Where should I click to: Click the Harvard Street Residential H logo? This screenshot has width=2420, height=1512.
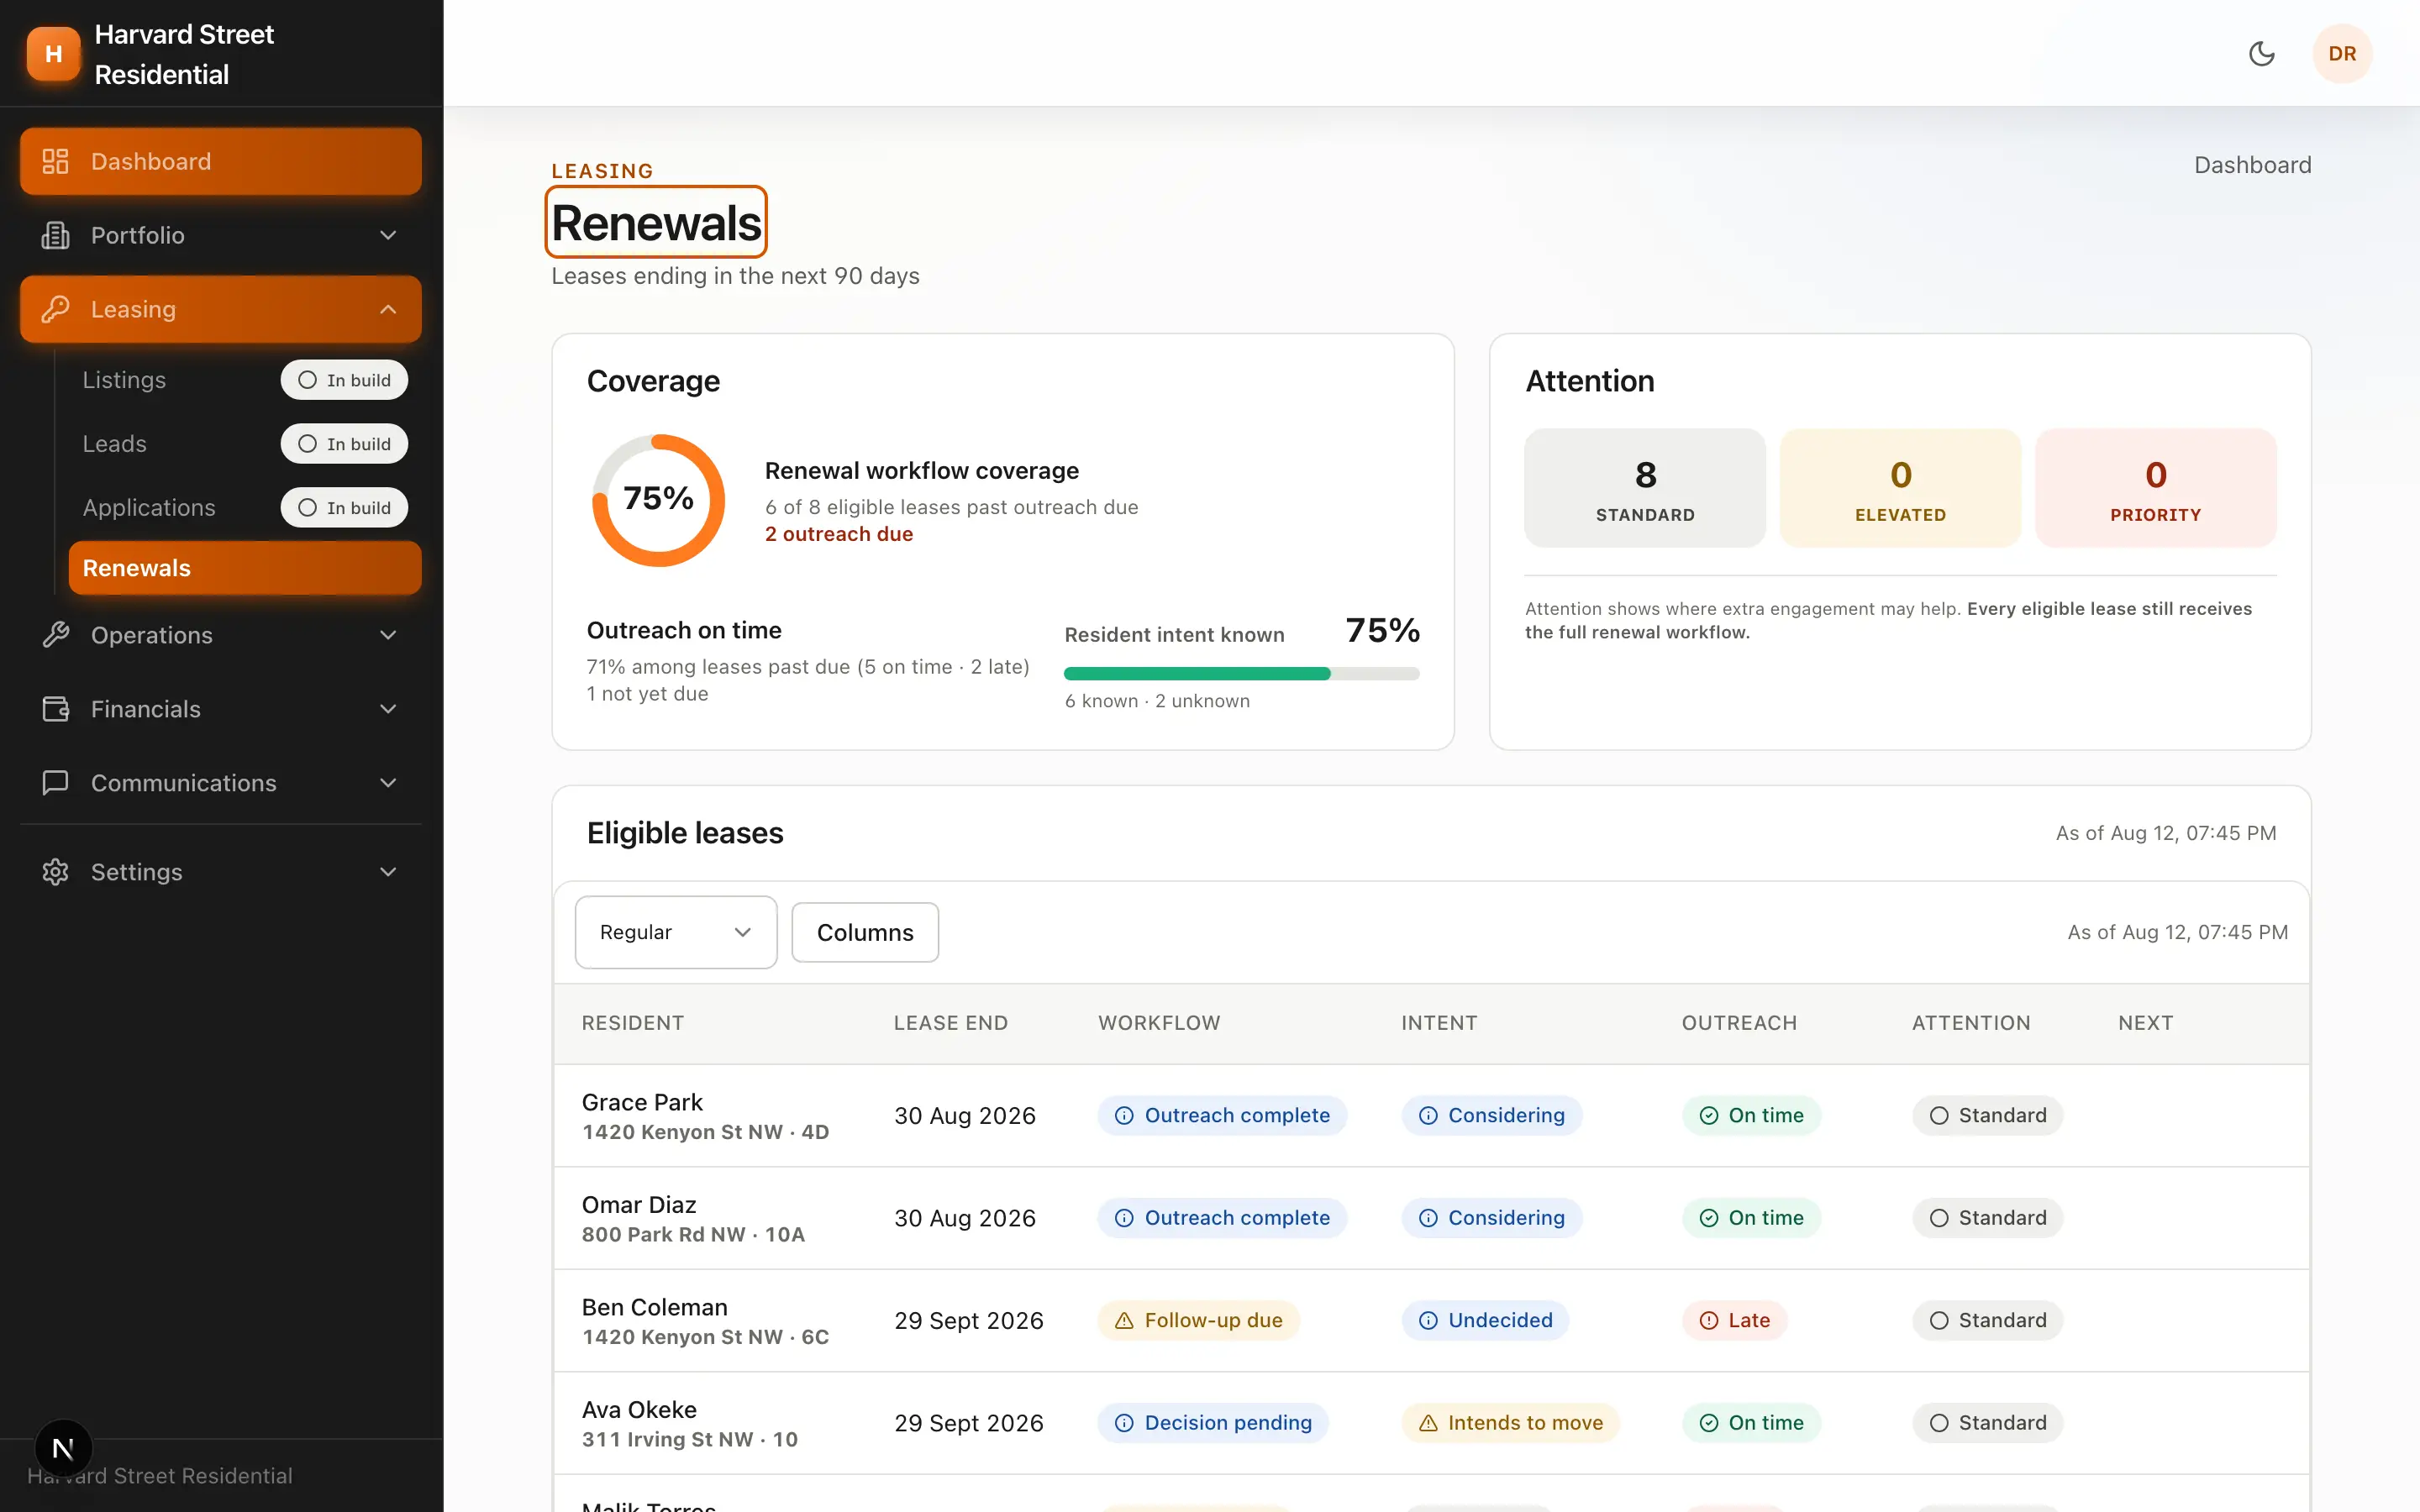[53, 54]
